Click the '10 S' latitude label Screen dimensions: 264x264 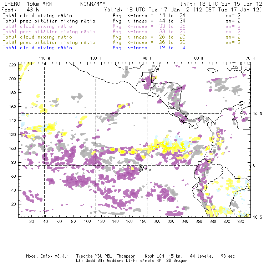[258, 217]
